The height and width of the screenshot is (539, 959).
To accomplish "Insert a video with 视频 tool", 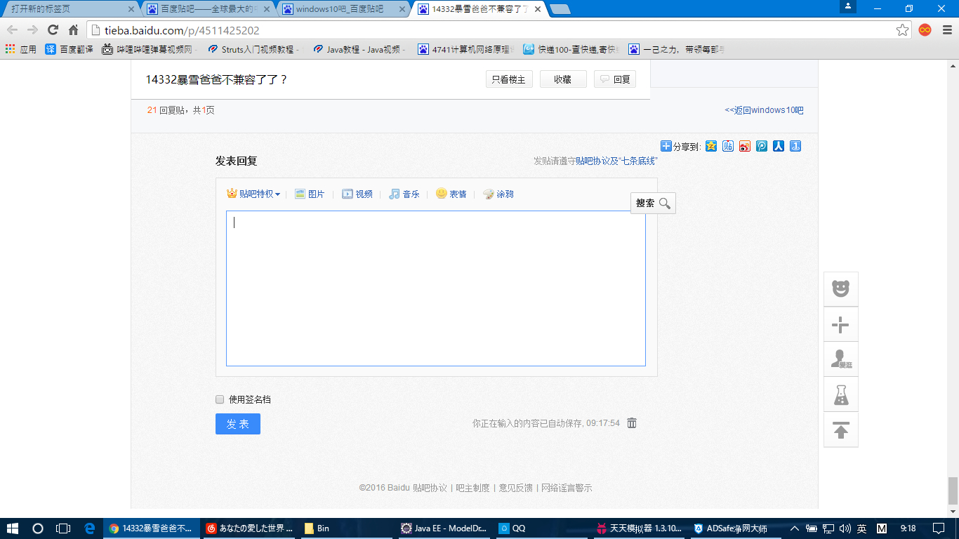I will click(x=357, y=194).
